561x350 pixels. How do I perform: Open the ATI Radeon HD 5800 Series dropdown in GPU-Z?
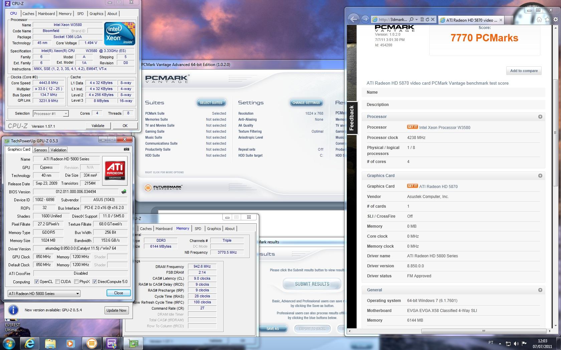pos(44,294)
